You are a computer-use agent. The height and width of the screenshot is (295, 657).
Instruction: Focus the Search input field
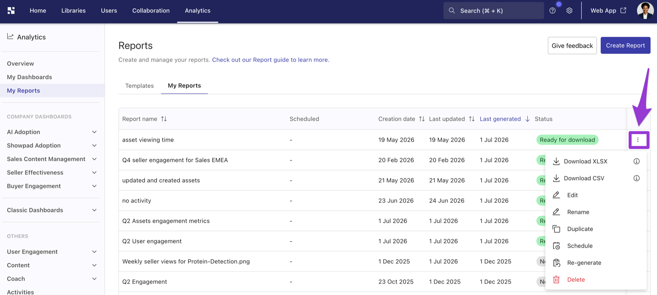(x=494, y=11)
